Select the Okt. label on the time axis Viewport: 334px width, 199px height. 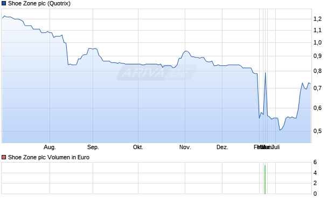(138, 147)
